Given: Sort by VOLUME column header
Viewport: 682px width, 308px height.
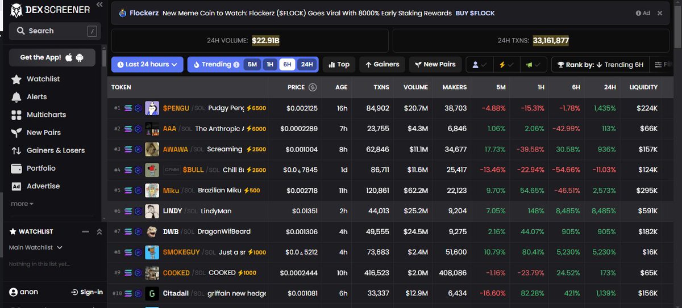Looking at the screenshot, I should coord(415,87).
